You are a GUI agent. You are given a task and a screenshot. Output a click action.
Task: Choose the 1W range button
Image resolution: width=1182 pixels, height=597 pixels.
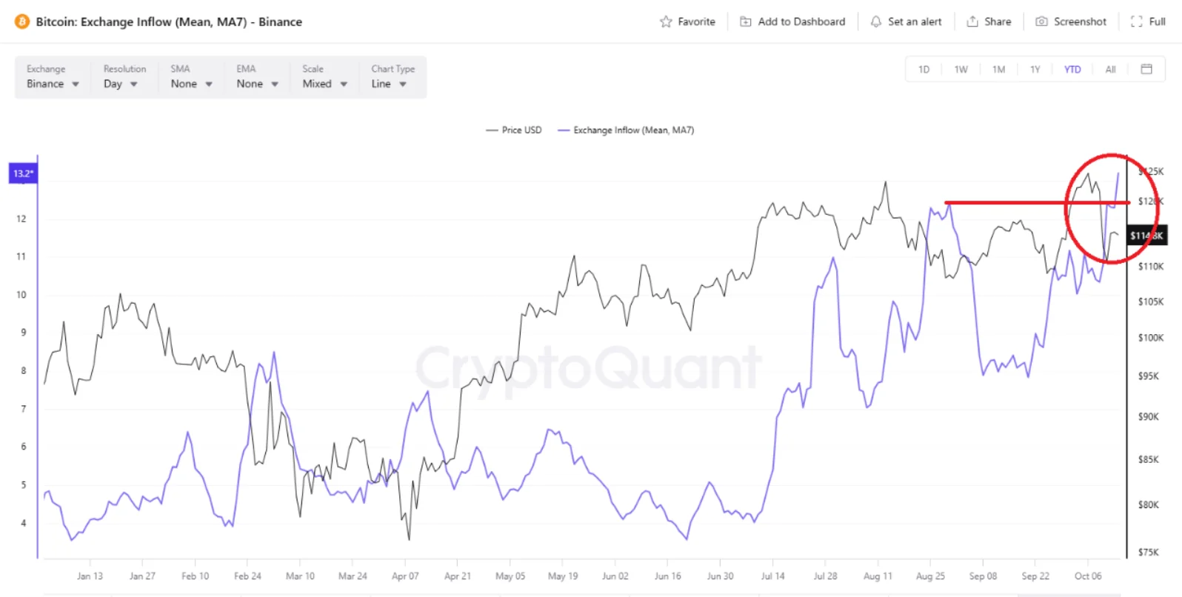tap(961, 70)
